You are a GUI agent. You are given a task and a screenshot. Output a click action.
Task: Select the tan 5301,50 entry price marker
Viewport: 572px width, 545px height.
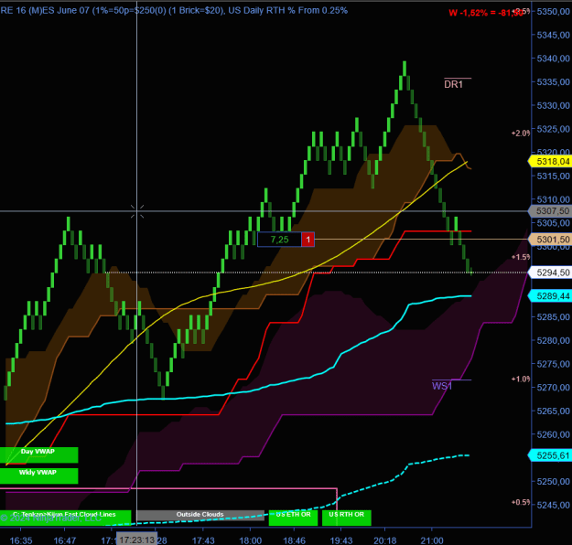[550, 240]
